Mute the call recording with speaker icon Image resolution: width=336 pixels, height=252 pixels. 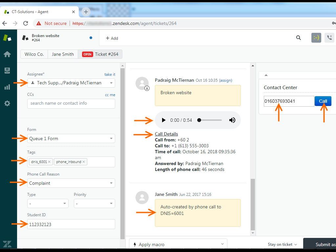pos(232,120)
